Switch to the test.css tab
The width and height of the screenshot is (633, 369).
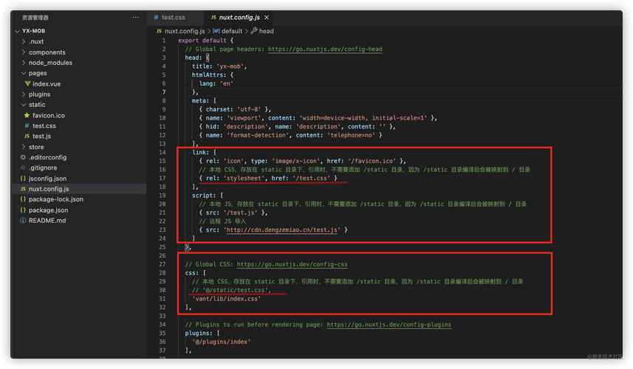(x=174, y=17)
